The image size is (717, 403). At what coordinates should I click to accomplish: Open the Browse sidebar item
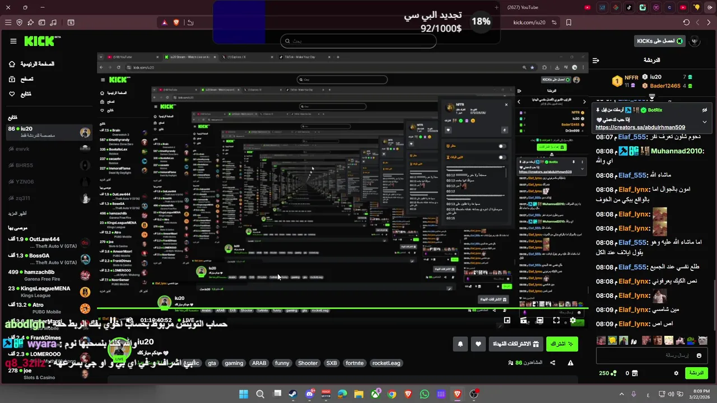21,79
